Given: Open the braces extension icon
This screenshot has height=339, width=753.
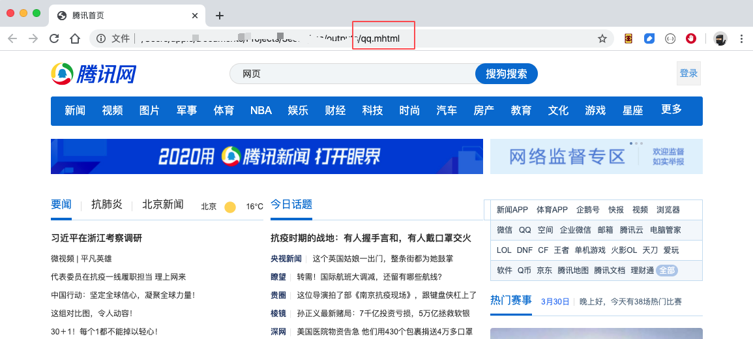Looking at the screenshot, I should (670, 39).
